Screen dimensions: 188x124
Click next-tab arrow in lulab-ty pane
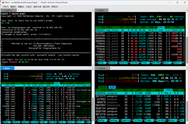pos(90,10)
